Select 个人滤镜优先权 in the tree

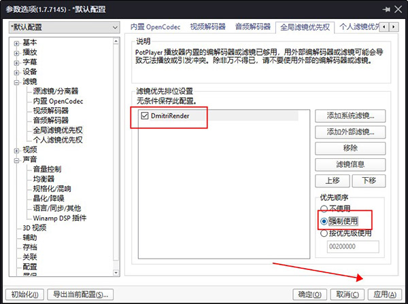[58, 140]
